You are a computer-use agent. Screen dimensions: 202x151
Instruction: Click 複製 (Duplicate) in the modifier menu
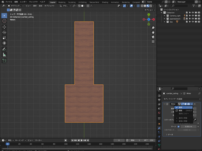coord(181,110)
